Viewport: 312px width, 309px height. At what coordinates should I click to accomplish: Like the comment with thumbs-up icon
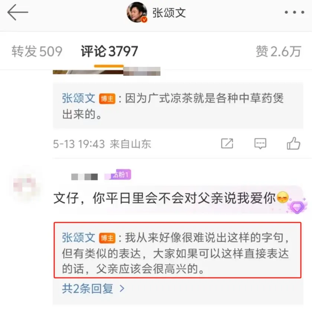(x=293, y=143)
